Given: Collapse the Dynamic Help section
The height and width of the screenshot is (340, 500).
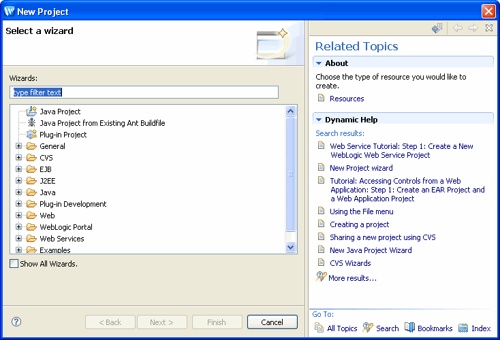Looking at the screenshot, I should (x=319, y=120).
